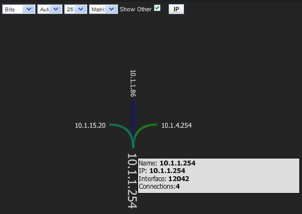
Task: Click the arrow beside the 25 value
Action: (x=81, y=9)
